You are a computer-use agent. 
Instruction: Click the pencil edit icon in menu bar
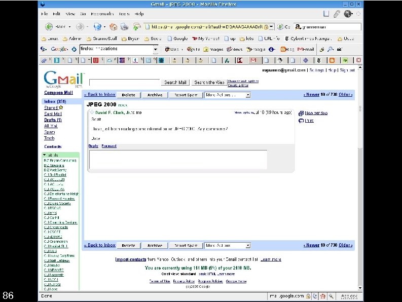pos(337,14)
